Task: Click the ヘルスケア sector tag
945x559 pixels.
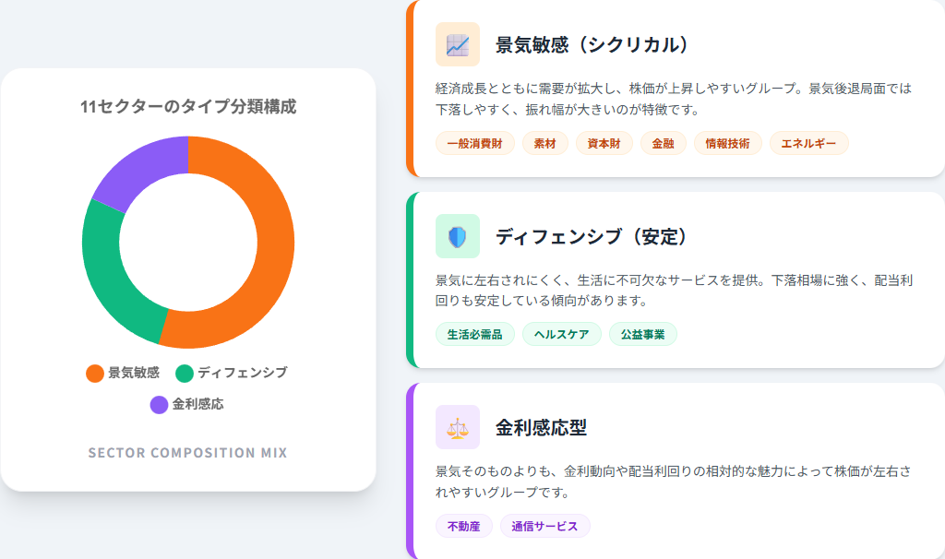Action: coord(561,334)
